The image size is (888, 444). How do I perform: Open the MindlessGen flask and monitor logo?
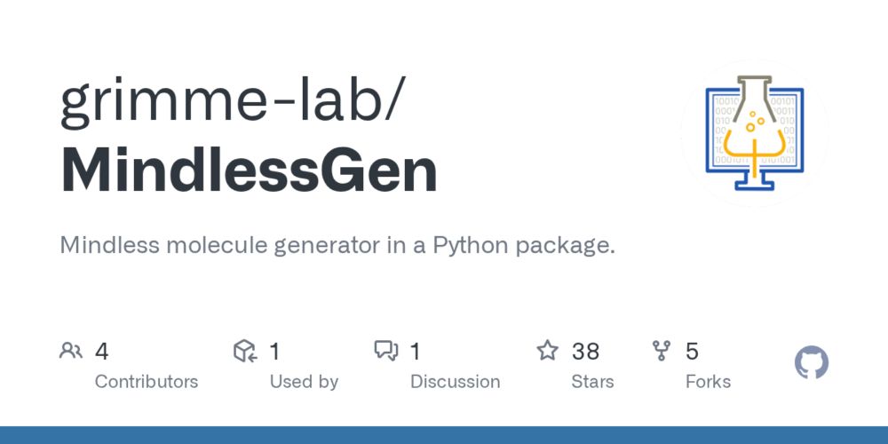[x=755, y=133]
